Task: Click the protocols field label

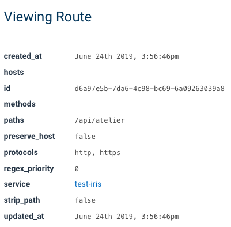Action: pos(21,153)
